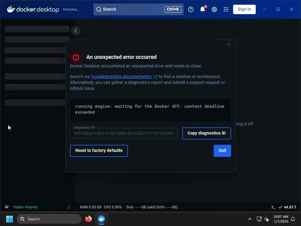This screenshot has width=301, height=226.
Task: Click the version v4.37.1 label
Action: pos(290,207)
